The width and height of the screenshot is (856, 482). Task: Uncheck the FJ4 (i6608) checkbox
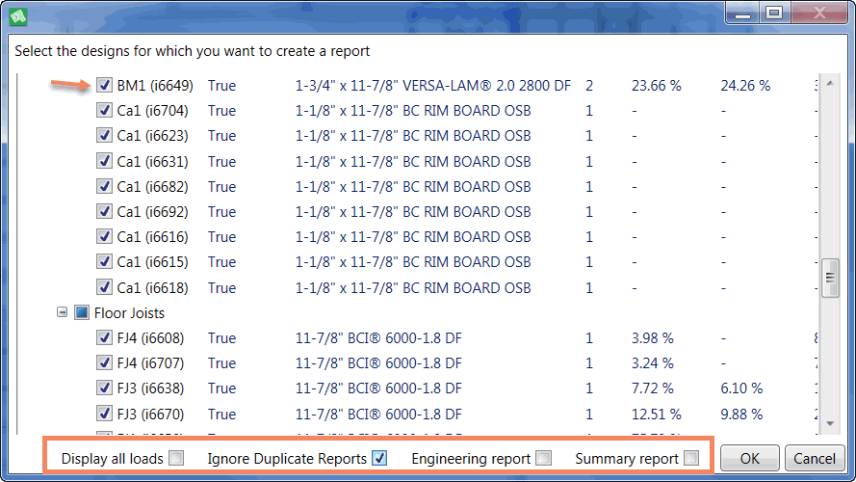point(104,337)
